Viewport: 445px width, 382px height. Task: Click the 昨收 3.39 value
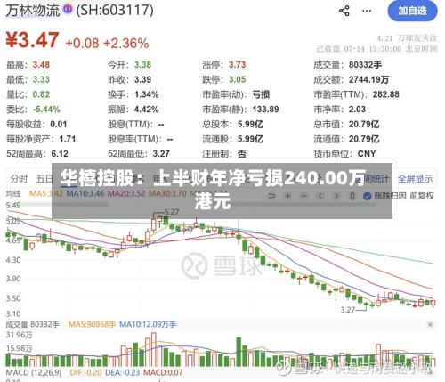tap(142, 79)
